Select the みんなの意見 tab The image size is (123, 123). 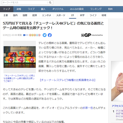(77, 9)
